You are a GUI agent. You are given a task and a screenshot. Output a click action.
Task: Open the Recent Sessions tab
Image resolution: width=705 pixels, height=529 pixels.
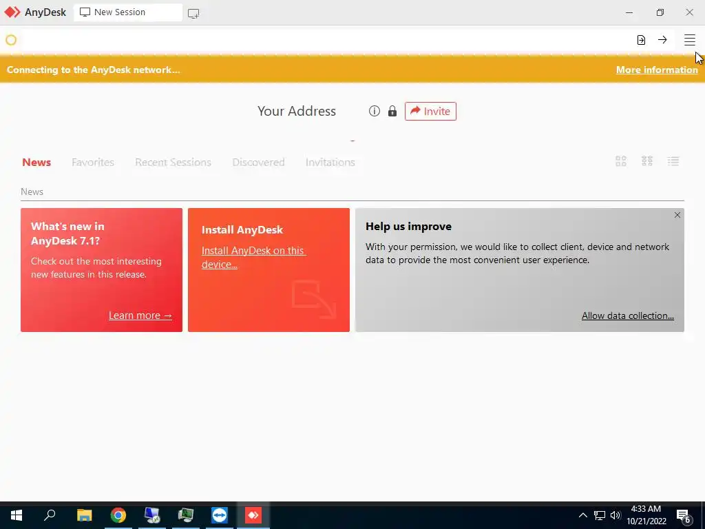pyautogui.click(x=173, y=163)
